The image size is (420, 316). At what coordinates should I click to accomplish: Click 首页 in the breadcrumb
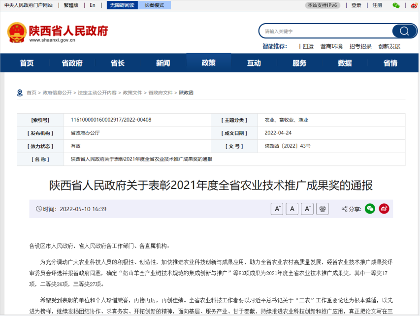(x=32, y=93)
